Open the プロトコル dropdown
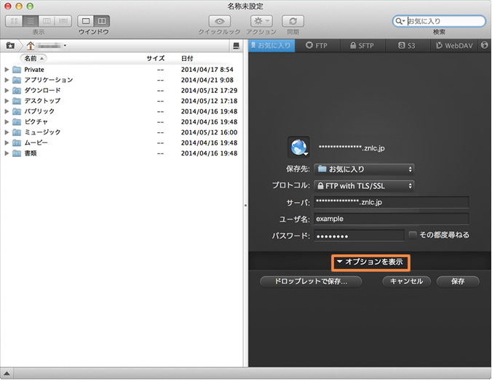 pos(364,185)
